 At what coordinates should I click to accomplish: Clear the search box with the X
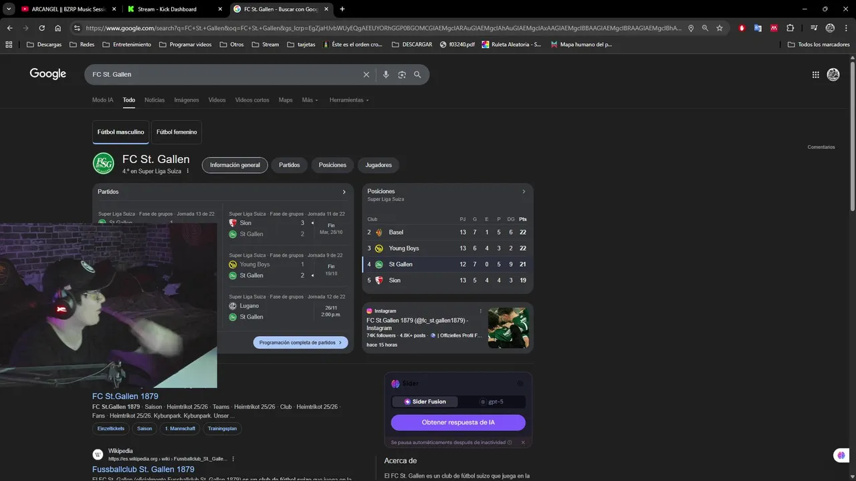[x=366, y=74]
